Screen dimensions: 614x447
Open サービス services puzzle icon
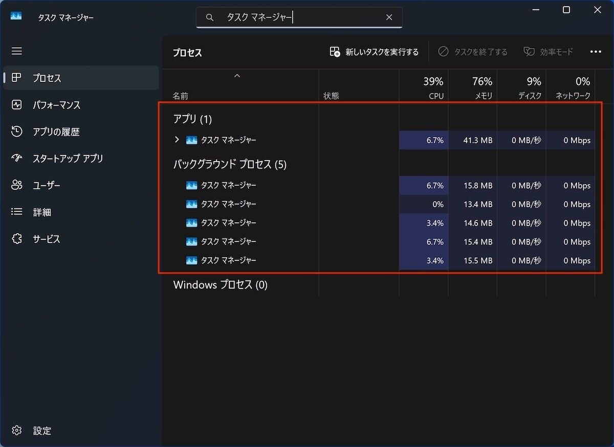click(x=17, y=239)
